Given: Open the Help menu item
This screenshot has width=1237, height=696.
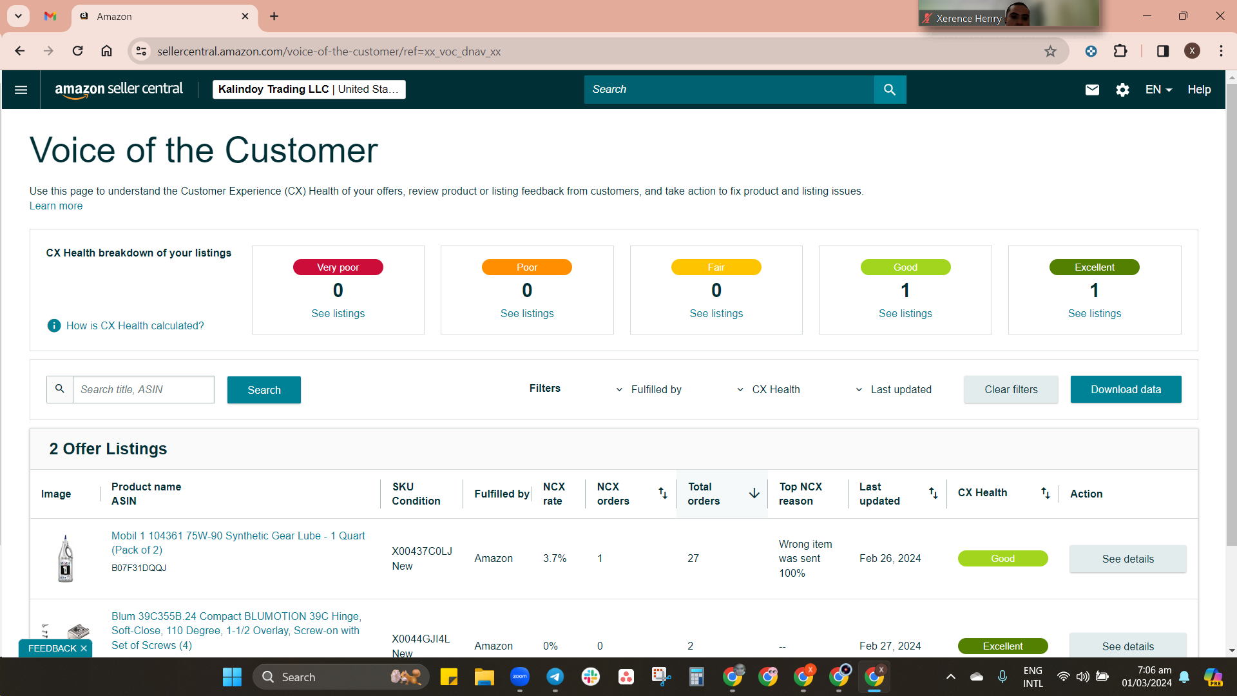Looking at the screenshot, I should click(1199, 90).
